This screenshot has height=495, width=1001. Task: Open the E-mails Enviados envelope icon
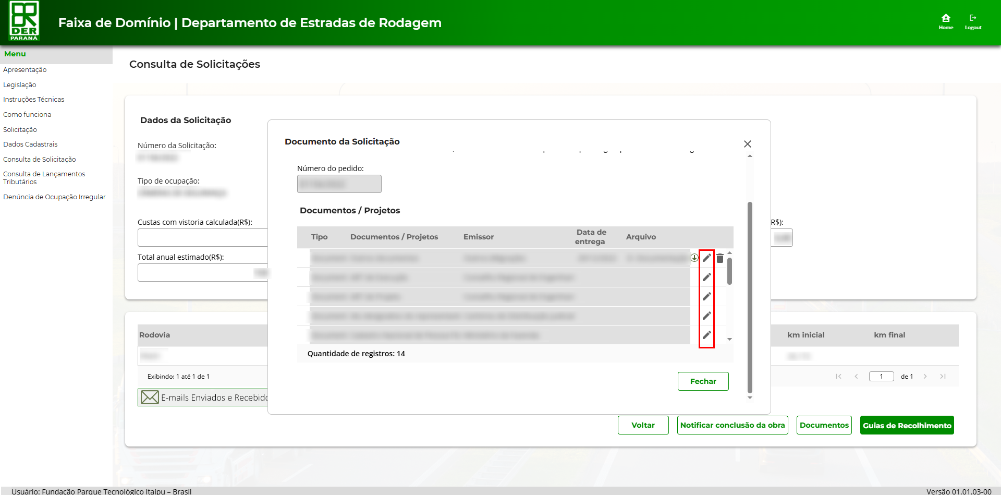point(150,397)
